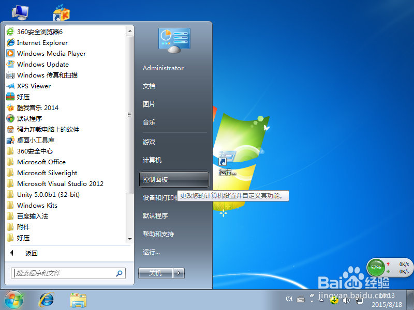Open Windows Media Player icon
This screenshot has width=414, height=310.
(10, 53)
